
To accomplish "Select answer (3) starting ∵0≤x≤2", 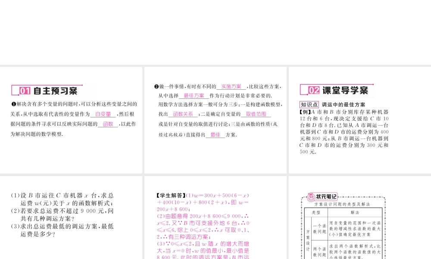I will (203, 250).
